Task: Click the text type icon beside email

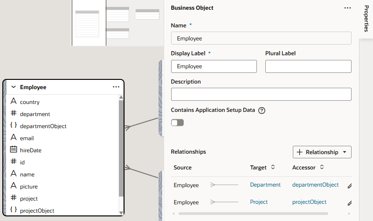Action: point(14,137)
